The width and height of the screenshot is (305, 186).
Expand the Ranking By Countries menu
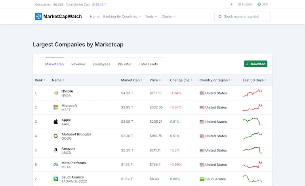pyautogui.click(x=122, y=17)
